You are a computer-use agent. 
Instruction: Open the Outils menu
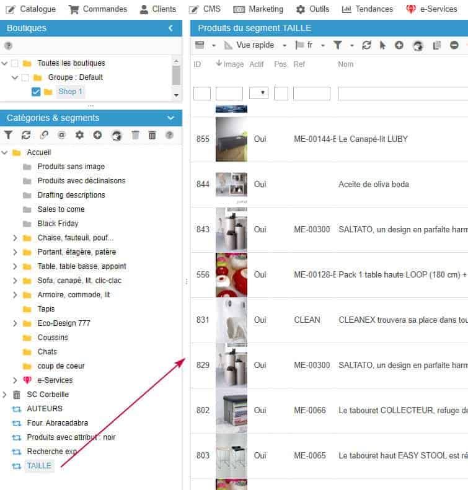tap(312, 9)
